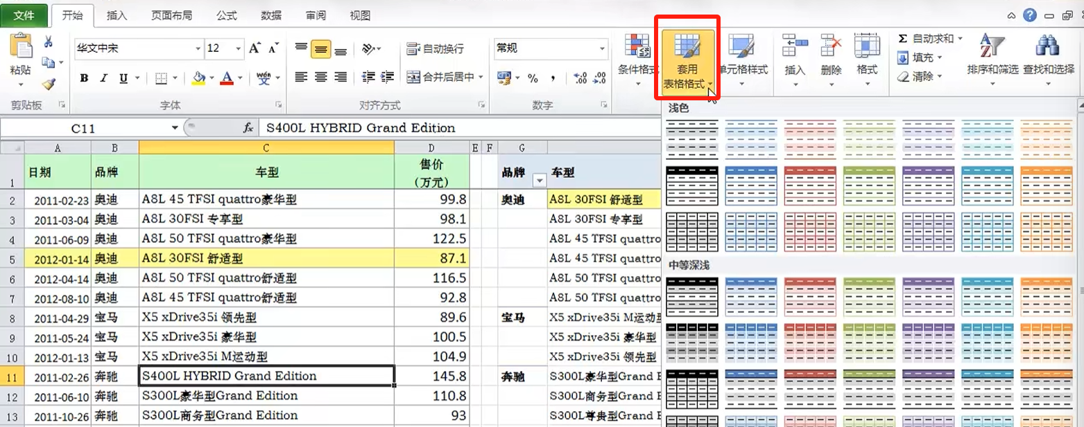Select the 145.8 price cell
The height and width of the screenshot is (427, 1084).
coord(431,376)
